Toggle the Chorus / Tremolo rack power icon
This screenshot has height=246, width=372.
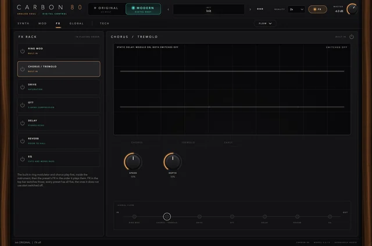click(x=22, y=69)
